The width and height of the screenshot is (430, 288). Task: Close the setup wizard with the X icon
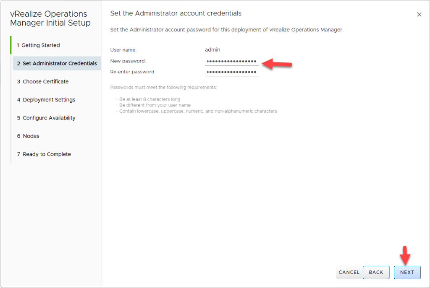[419, 15]
